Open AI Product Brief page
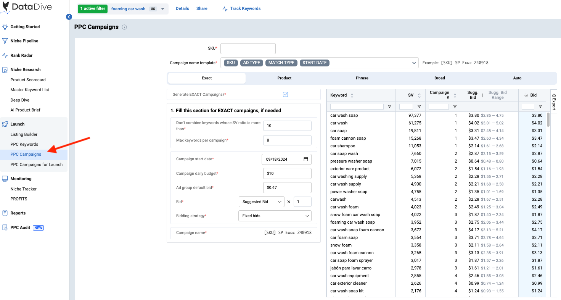 pos(26,110)
